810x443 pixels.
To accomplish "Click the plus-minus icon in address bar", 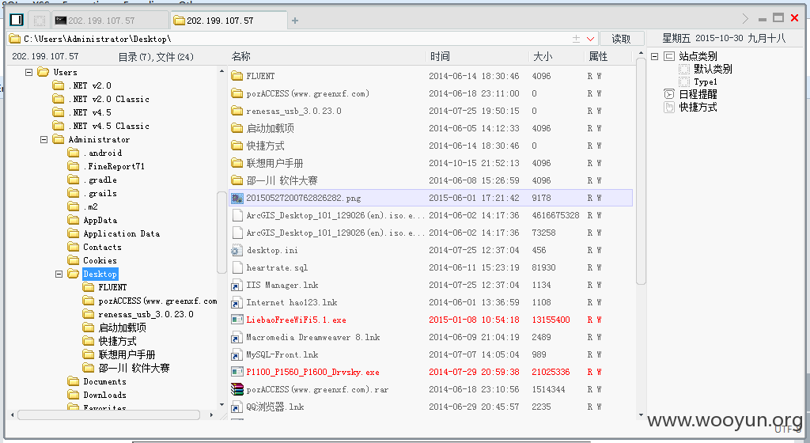I will (576, 39).
